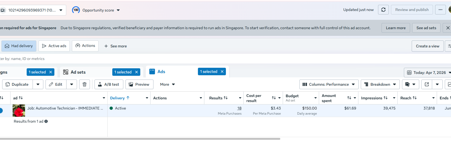This screenshot has height=143, width=451.
Task: Refresh data with the circular arrow icon
Action: coord(383,10)
